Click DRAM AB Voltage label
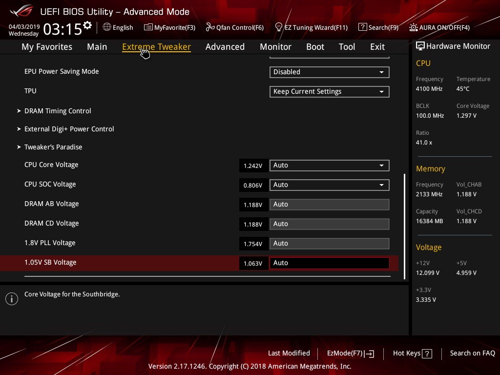 pyautogui.click(x=52, y=204)
